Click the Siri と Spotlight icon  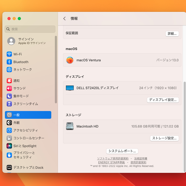pos(9,146)
